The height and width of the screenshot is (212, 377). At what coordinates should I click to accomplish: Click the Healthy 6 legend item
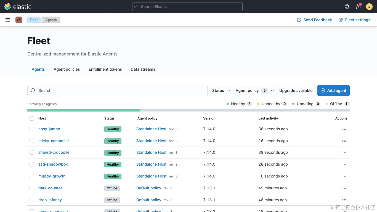(239, 104)
